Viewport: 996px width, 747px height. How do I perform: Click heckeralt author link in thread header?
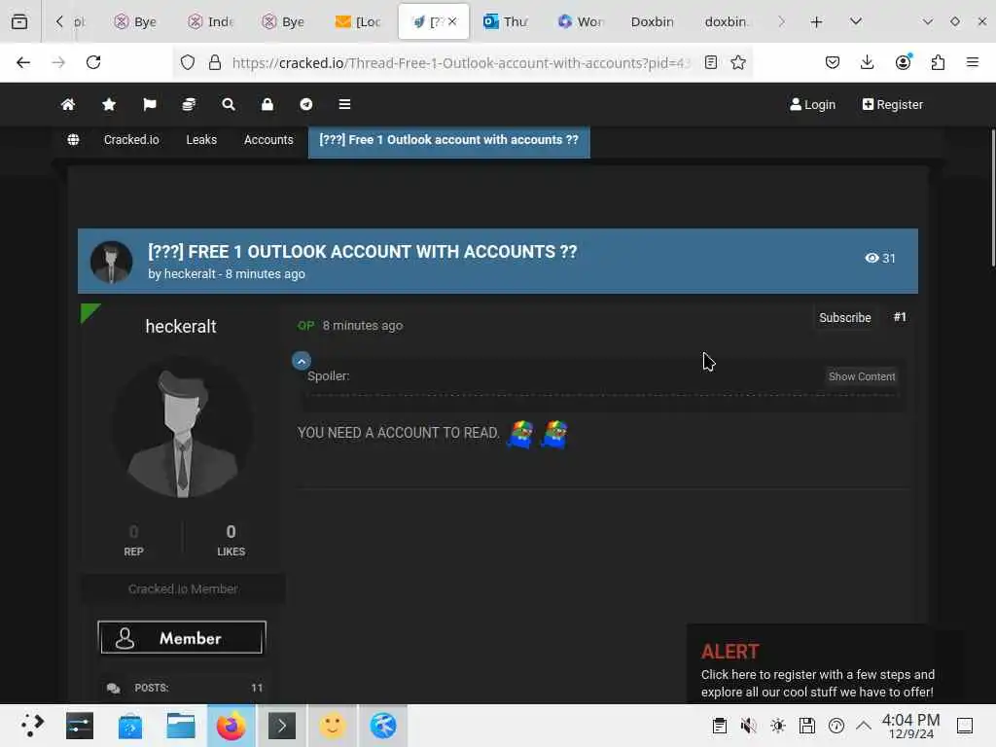tap(190, 273)
